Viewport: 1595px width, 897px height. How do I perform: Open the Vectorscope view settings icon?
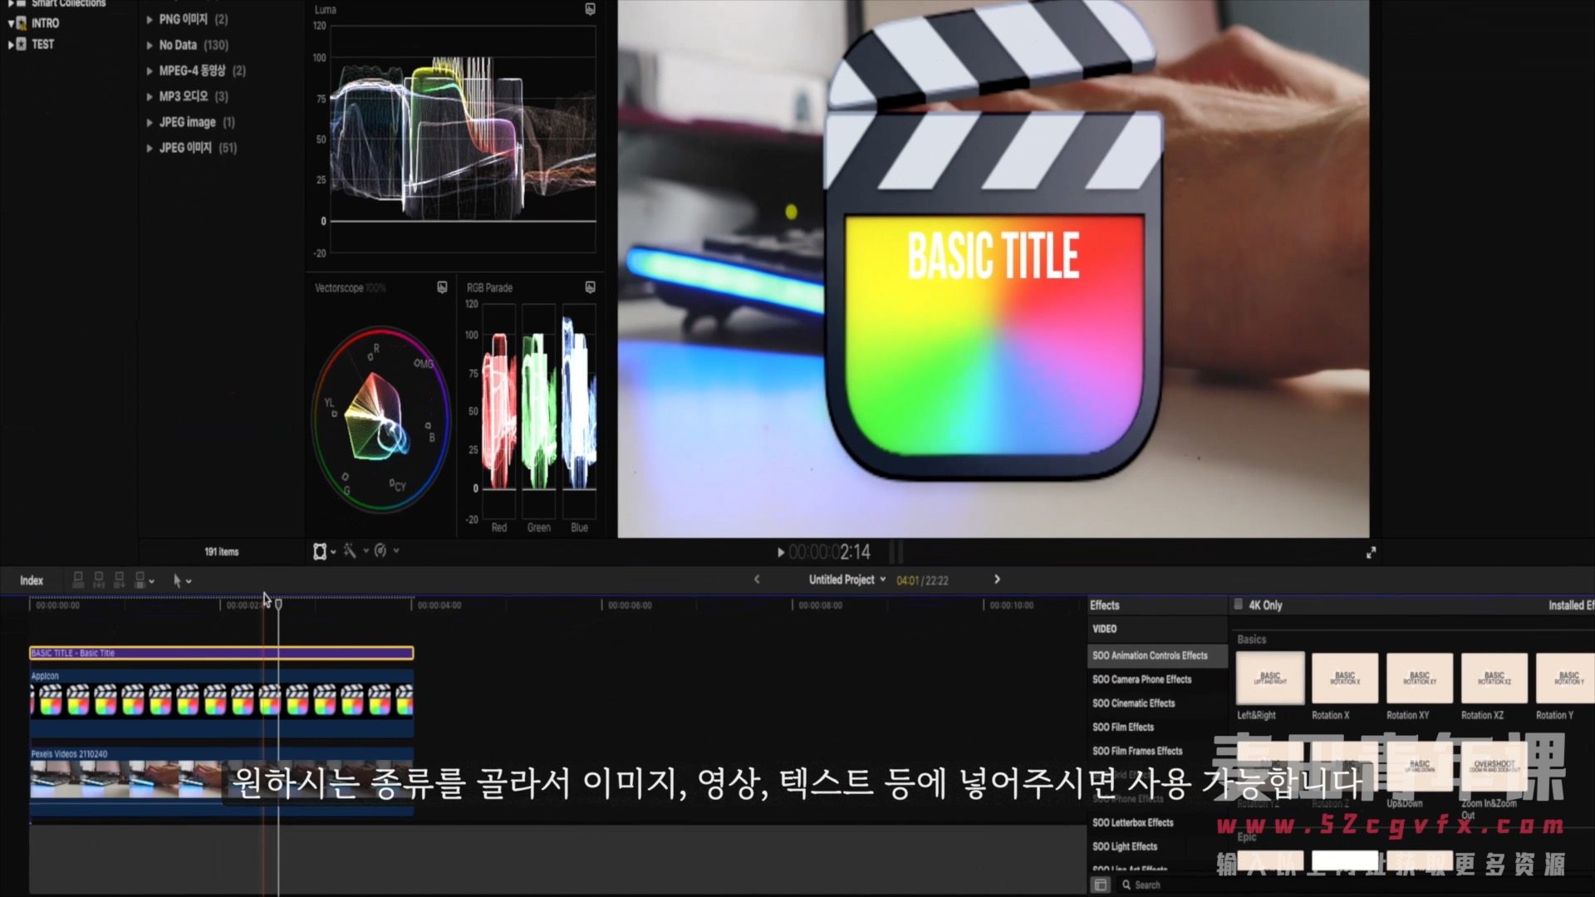[x=442, y=287]
